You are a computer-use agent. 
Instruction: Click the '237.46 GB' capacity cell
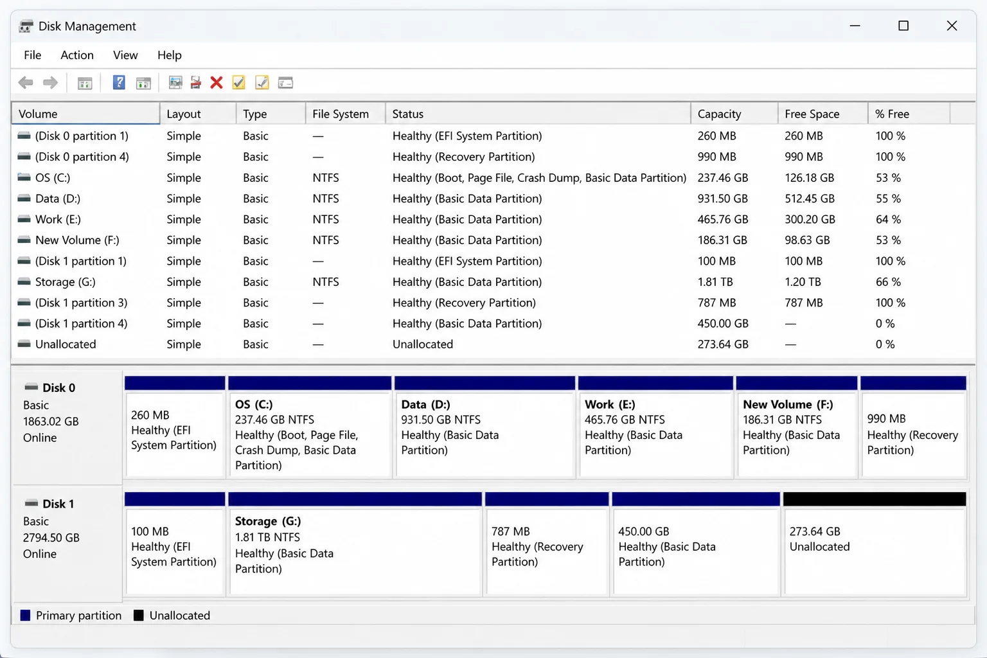723,177
